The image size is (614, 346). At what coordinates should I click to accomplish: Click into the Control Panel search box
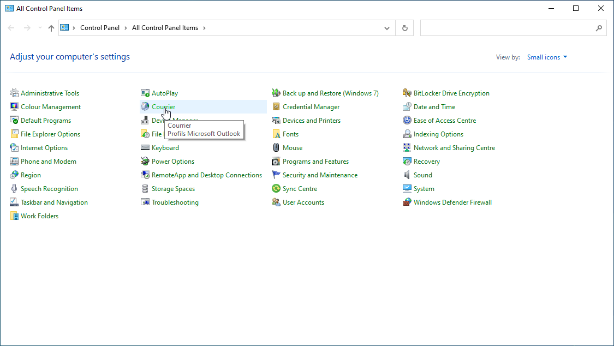[x=507, y=28]
